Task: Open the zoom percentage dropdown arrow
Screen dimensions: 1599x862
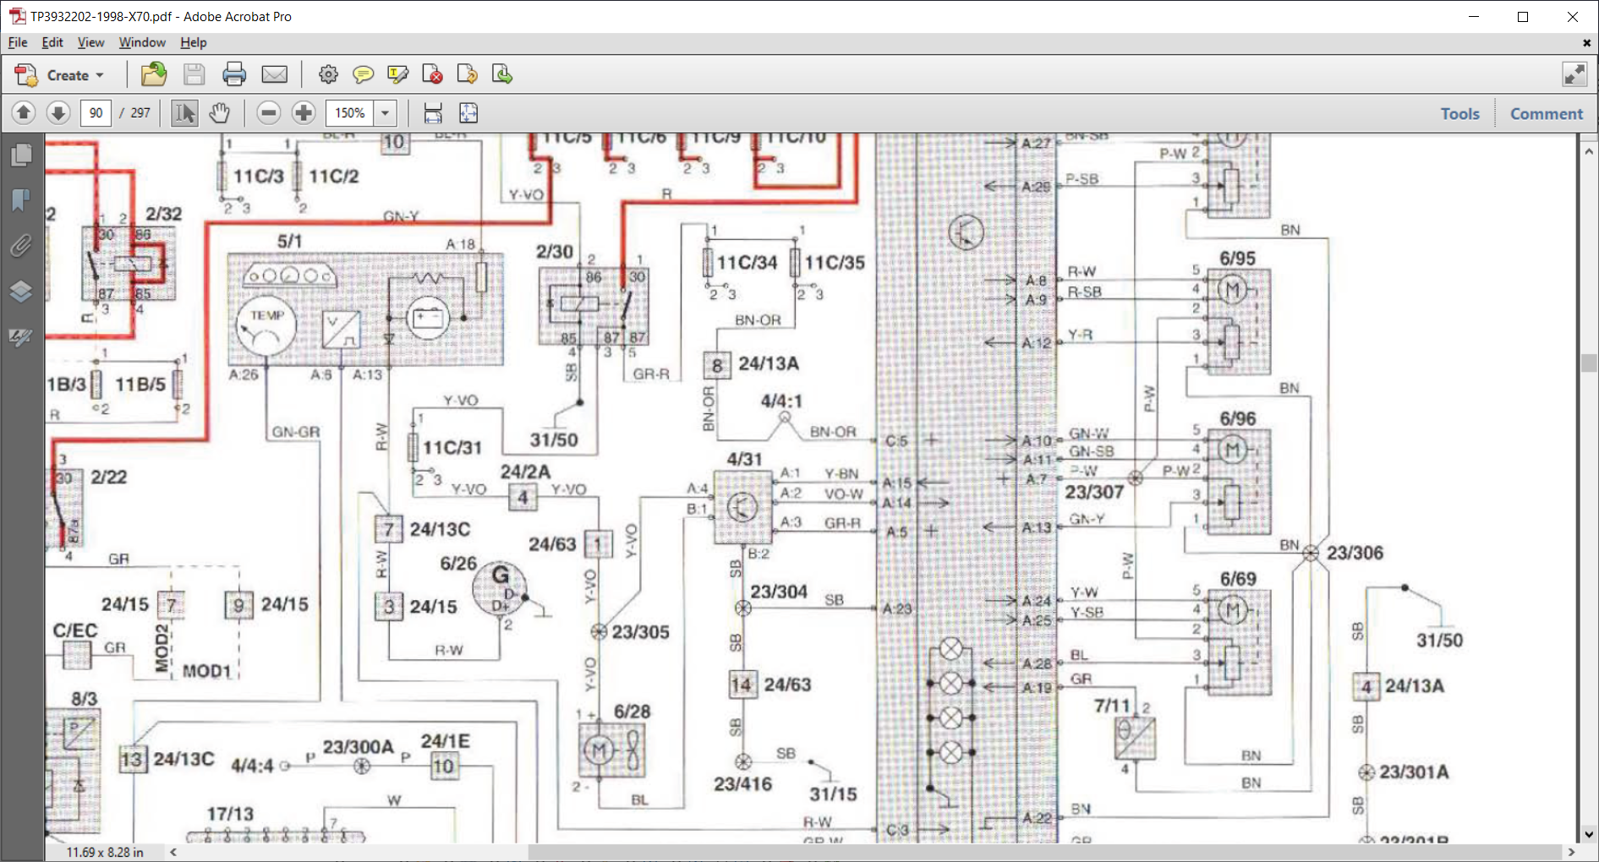Action: click(386, 112)
